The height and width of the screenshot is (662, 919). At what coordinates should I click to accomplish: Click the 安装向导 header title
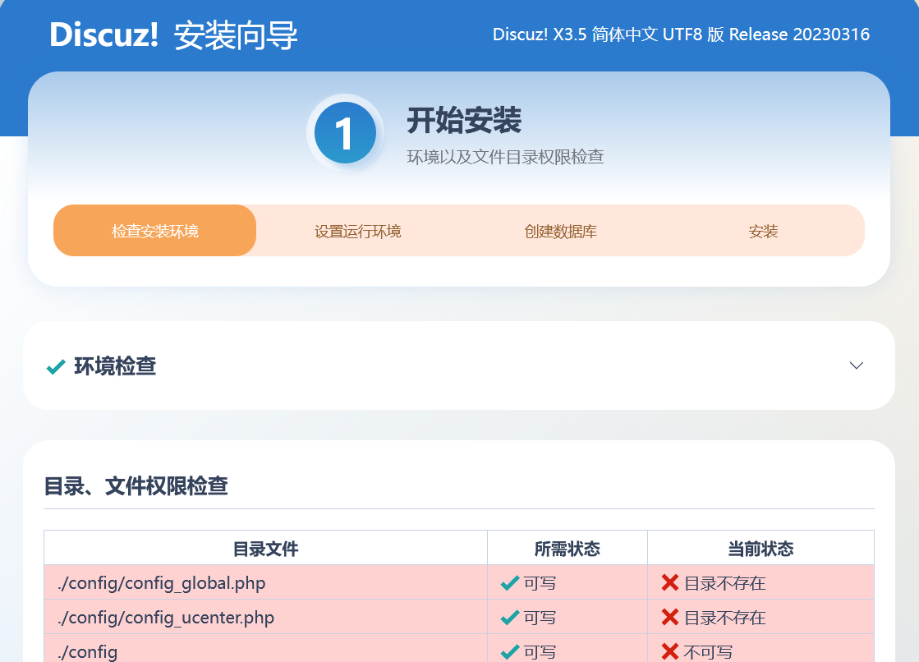pos(236,35)
